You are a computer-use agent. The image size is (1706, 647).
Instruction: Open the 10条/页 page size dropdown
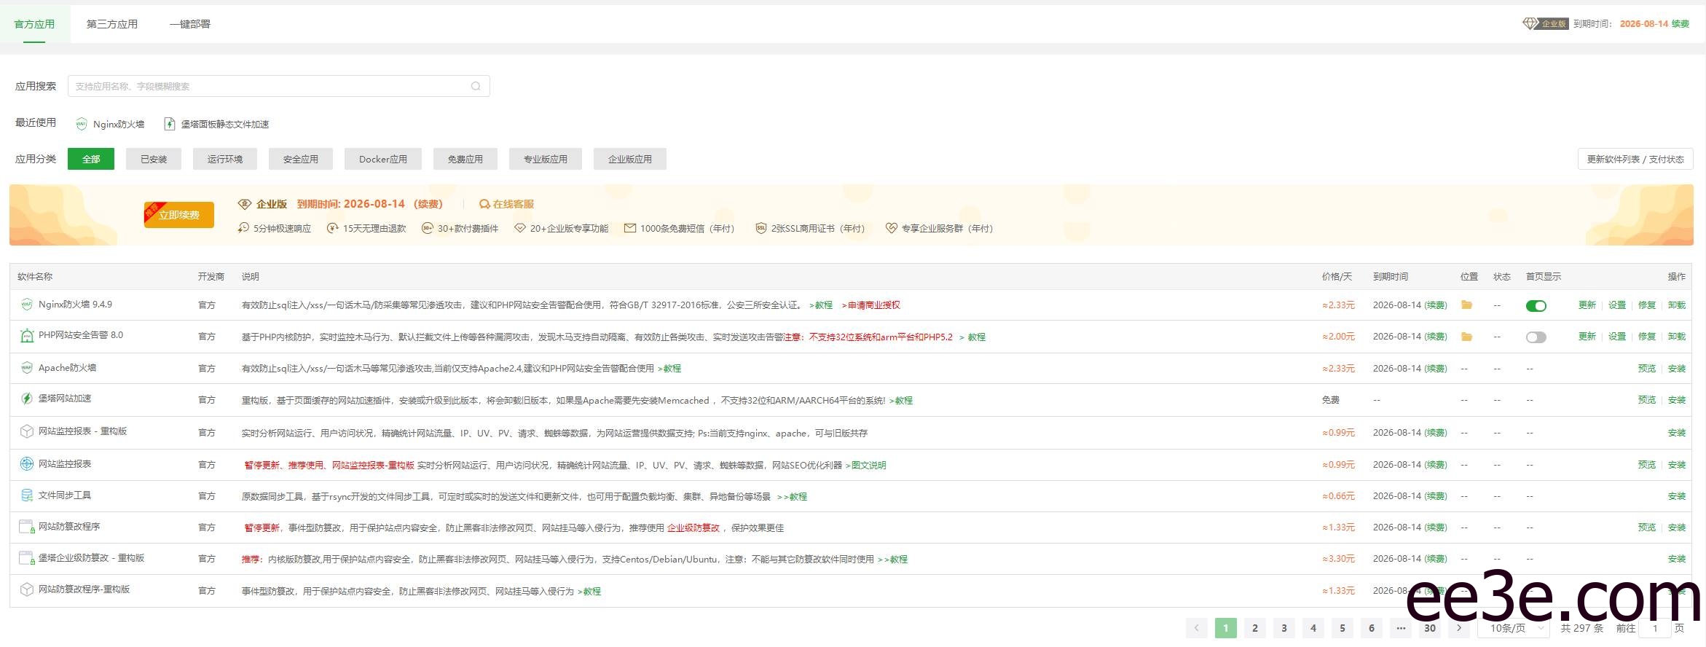coord(1514,628)
